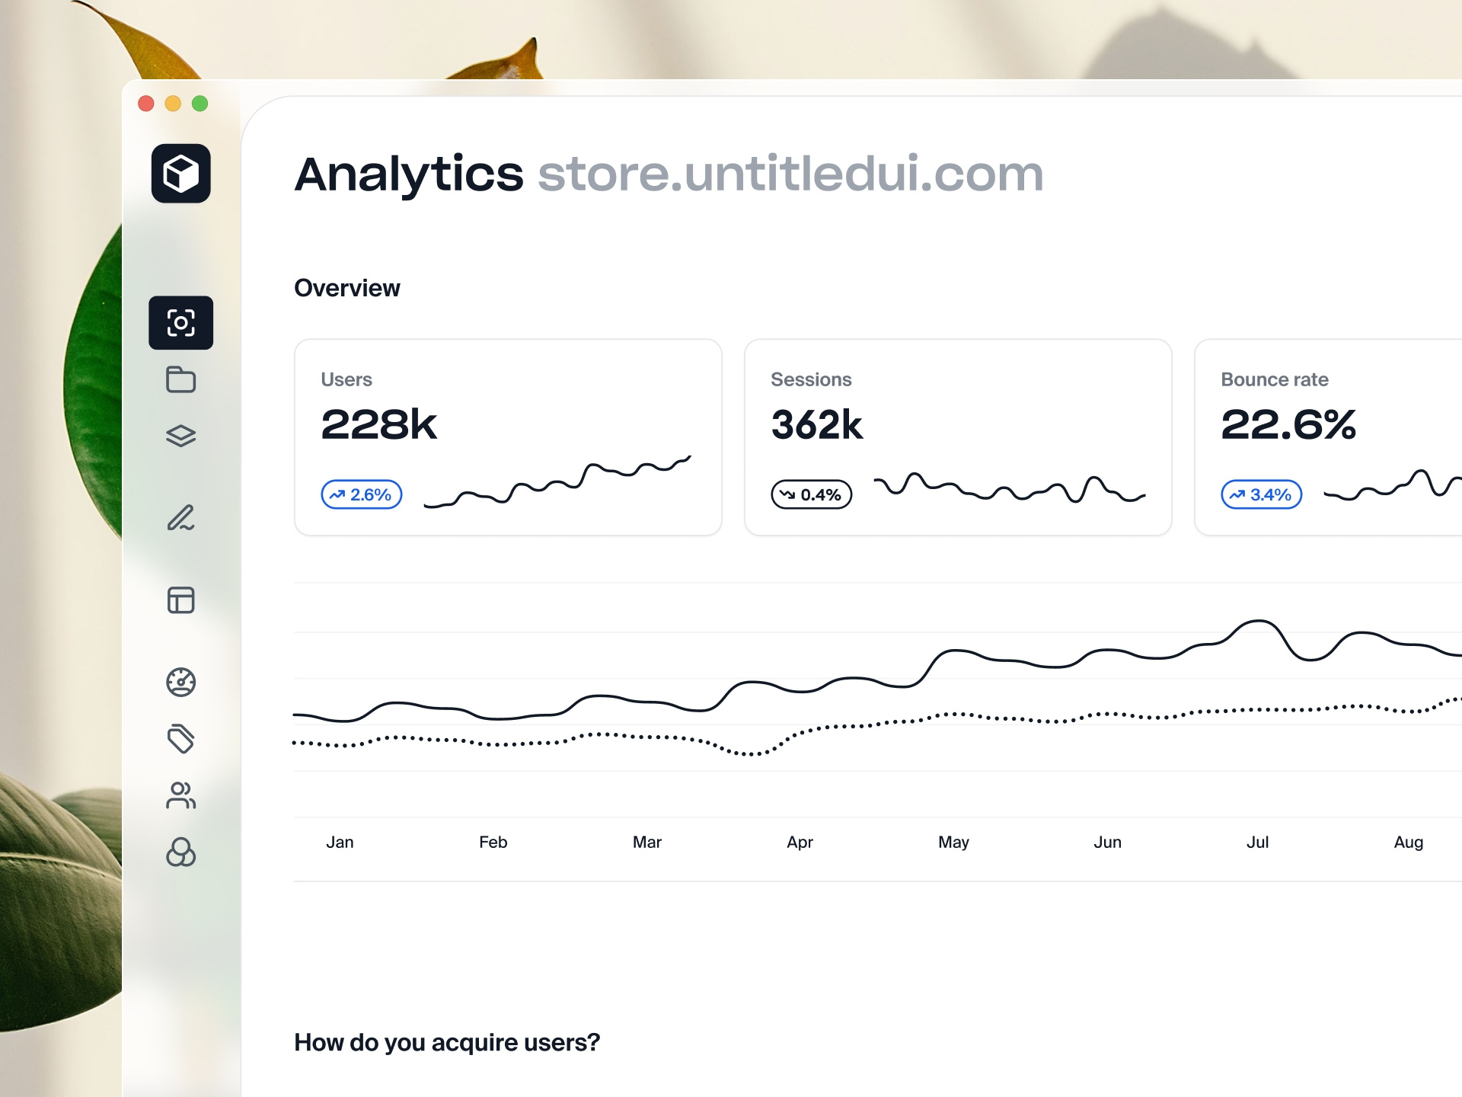The height and width of the screenshot is (1097, 1462).
Task: Open the Files folder icon
Action: point(180,379)
